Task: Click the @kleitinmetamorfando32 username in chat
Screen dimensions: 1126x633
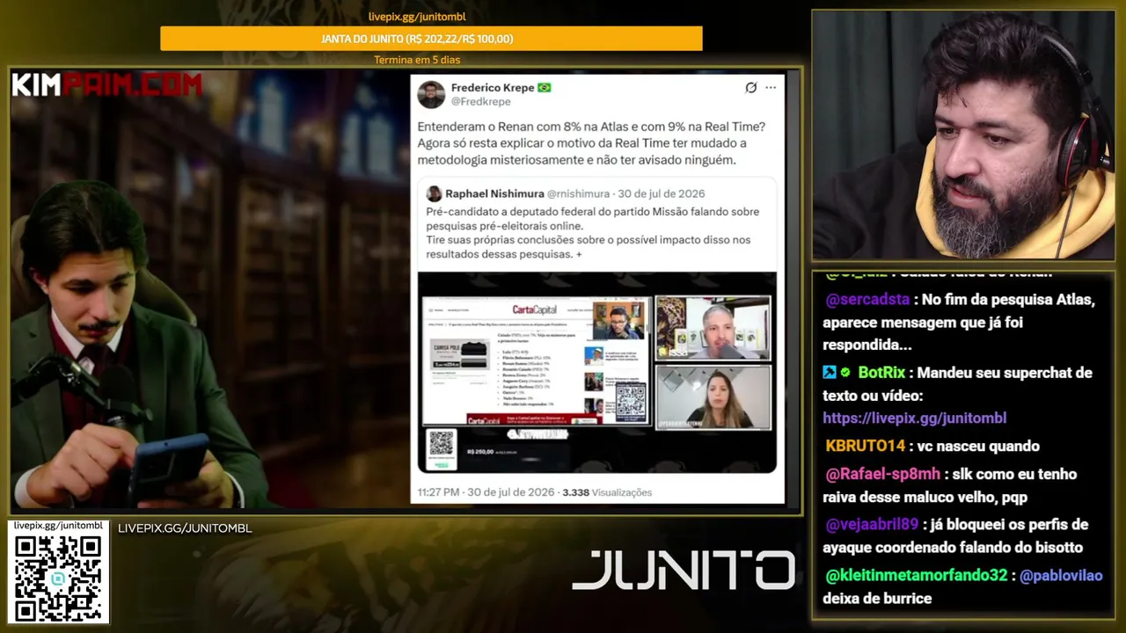Action: click(917, 576)
